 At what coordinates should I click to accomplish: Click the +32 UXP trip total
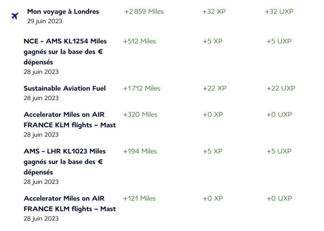click(279, 12)
